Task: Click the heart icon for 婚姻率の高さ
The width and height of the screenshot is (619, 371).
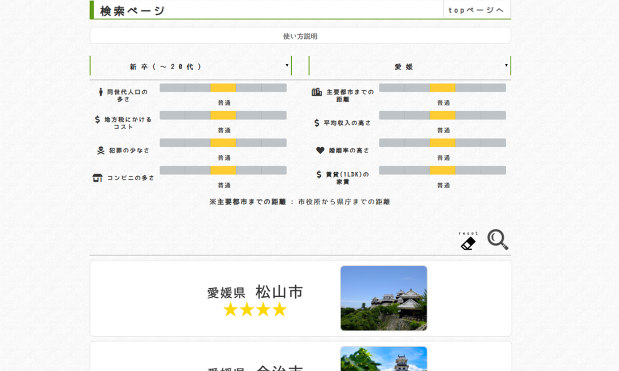Action: 320,151
